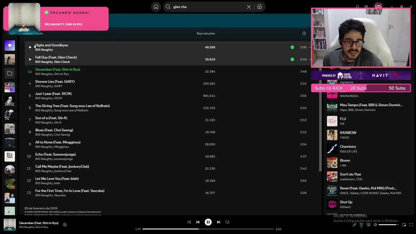
Task: Open the Yescoba artist link
Action: 60,195
